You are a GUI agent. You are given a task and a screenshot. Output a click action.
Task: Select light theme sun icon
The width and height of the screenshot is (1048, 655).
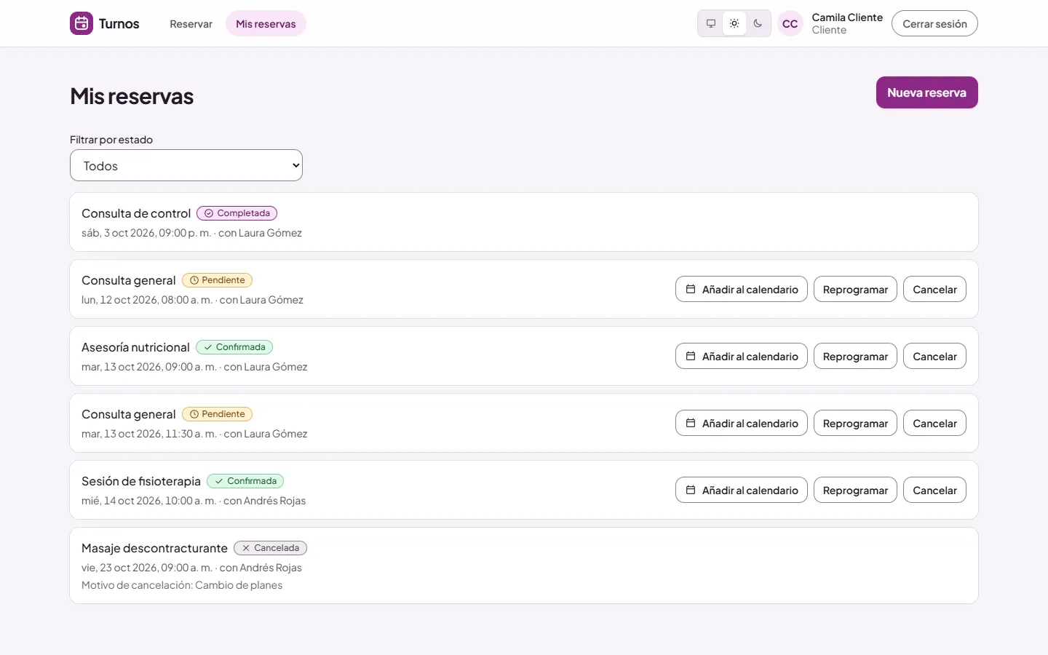[x=734, y=23]
